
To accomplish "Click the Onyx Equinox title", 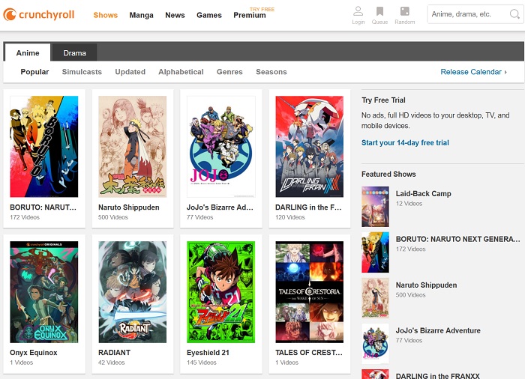I will 34,353.
